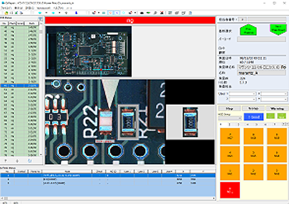
Task: Click the red NG defect code button
Action: (230, 190)
